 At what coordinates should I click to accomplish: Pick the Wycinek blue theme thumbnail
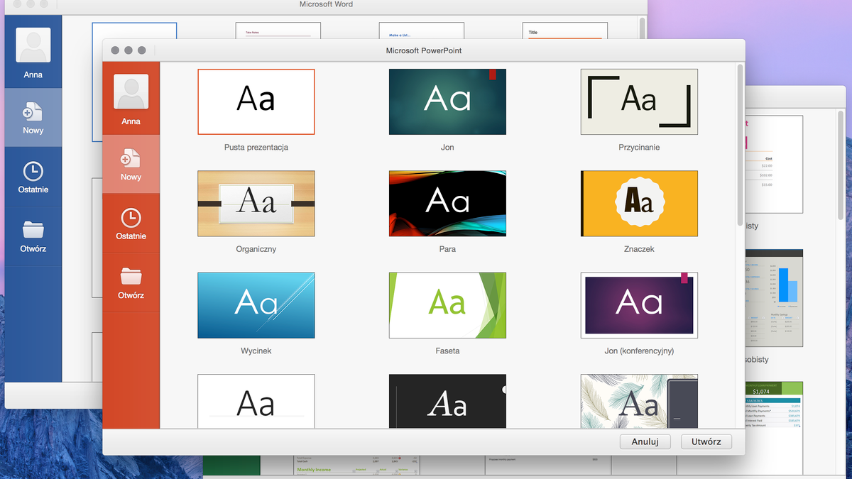[256, 305]
